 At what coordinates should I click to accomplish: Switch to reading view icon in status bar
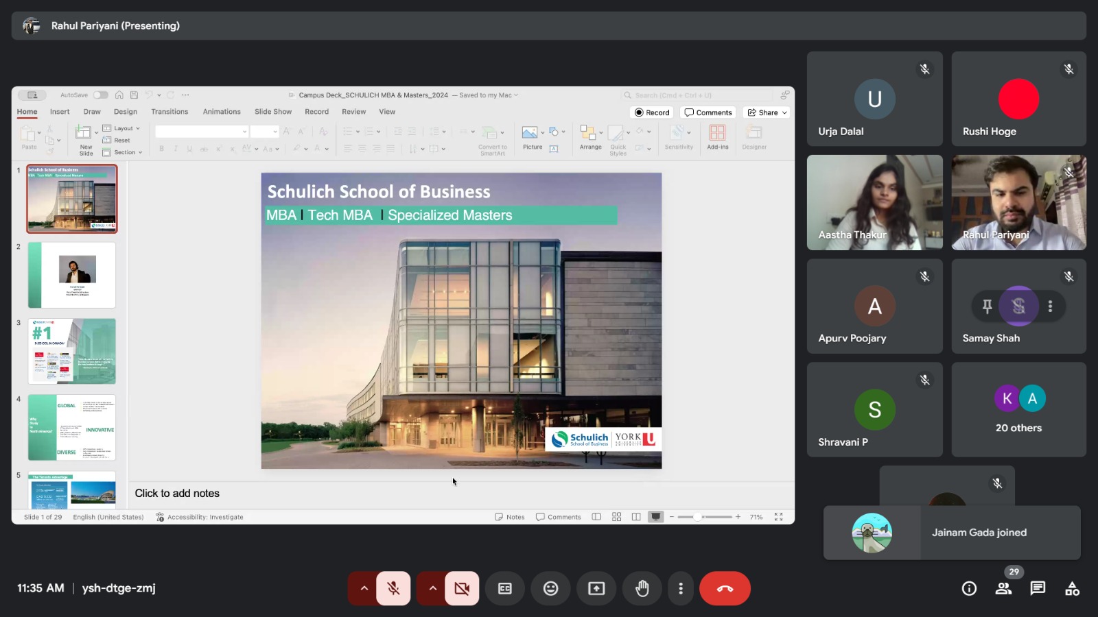click(636, 517)
